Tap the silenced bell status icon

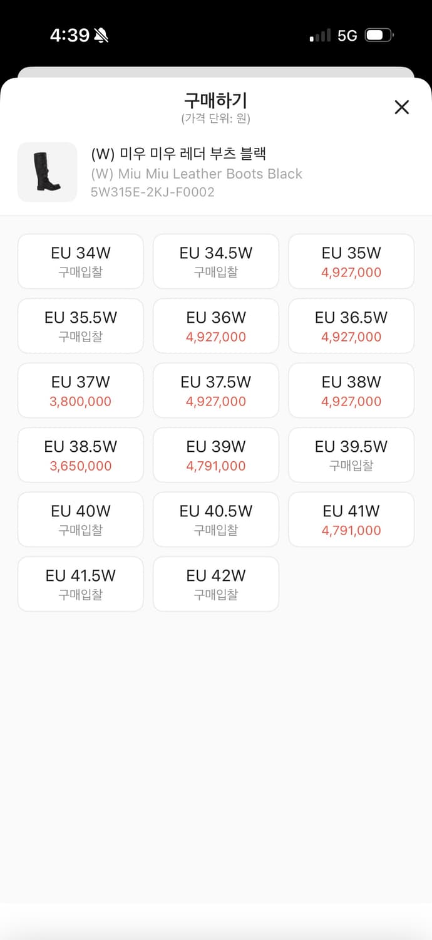point(101,36)
